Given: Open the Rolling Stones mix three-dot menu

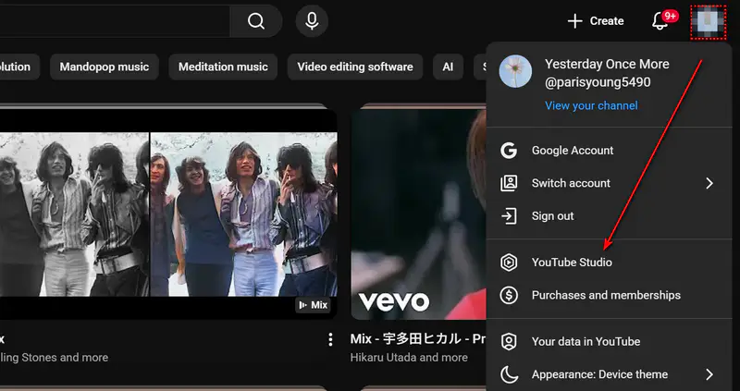Looking at the screenshot, I should [330, 340].
